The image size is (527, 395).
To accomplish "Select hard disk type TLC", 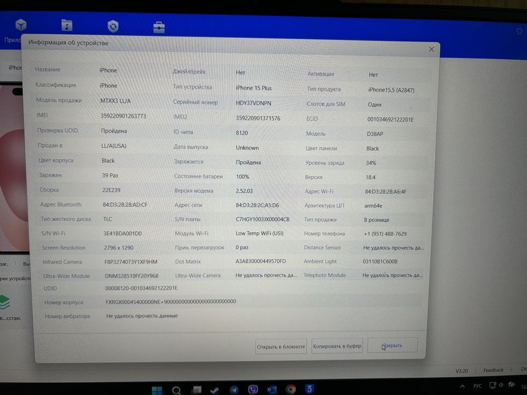I will click(x=108, y=219).
